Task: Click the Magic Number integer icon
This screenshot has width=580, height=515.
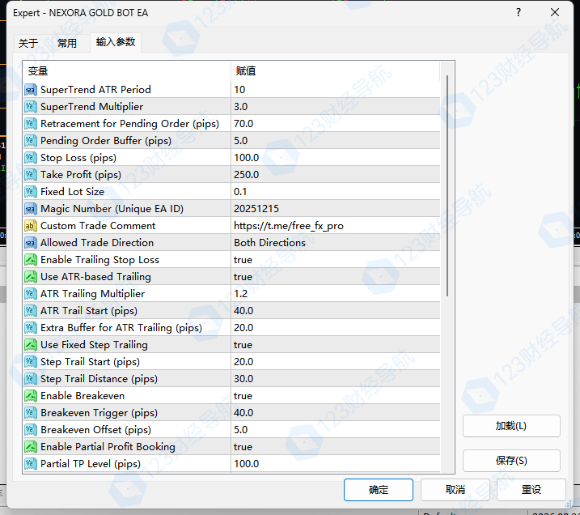Action: pos(30,209)
